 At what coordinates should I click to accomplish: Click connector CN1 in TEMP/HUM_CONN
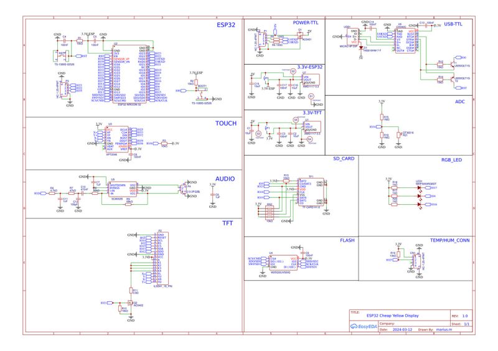click(x=416, y=261)
